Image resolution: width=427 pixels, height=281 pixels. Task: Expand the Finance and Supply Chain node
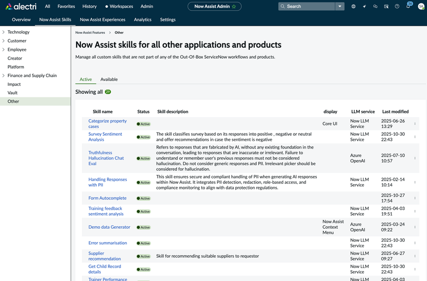(x=4, y=76)
